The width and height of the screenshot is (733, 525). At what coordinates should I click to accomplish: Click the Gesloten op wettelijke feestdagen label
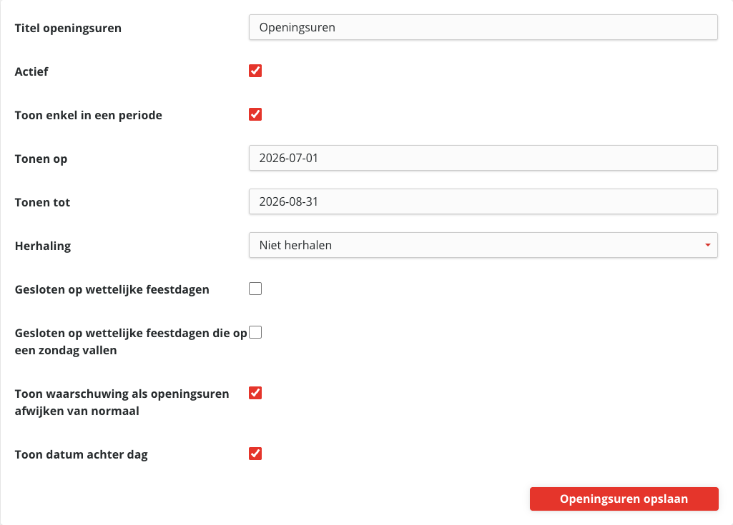(x=112, y=289)
